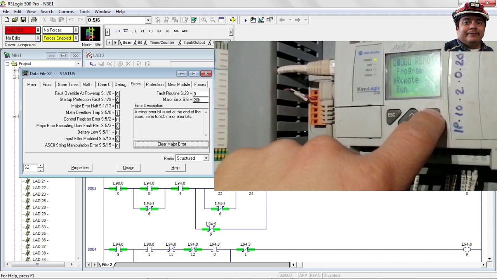
Task: Select the Timer/Counter instruction tab
Action: (x=162, y=43)
